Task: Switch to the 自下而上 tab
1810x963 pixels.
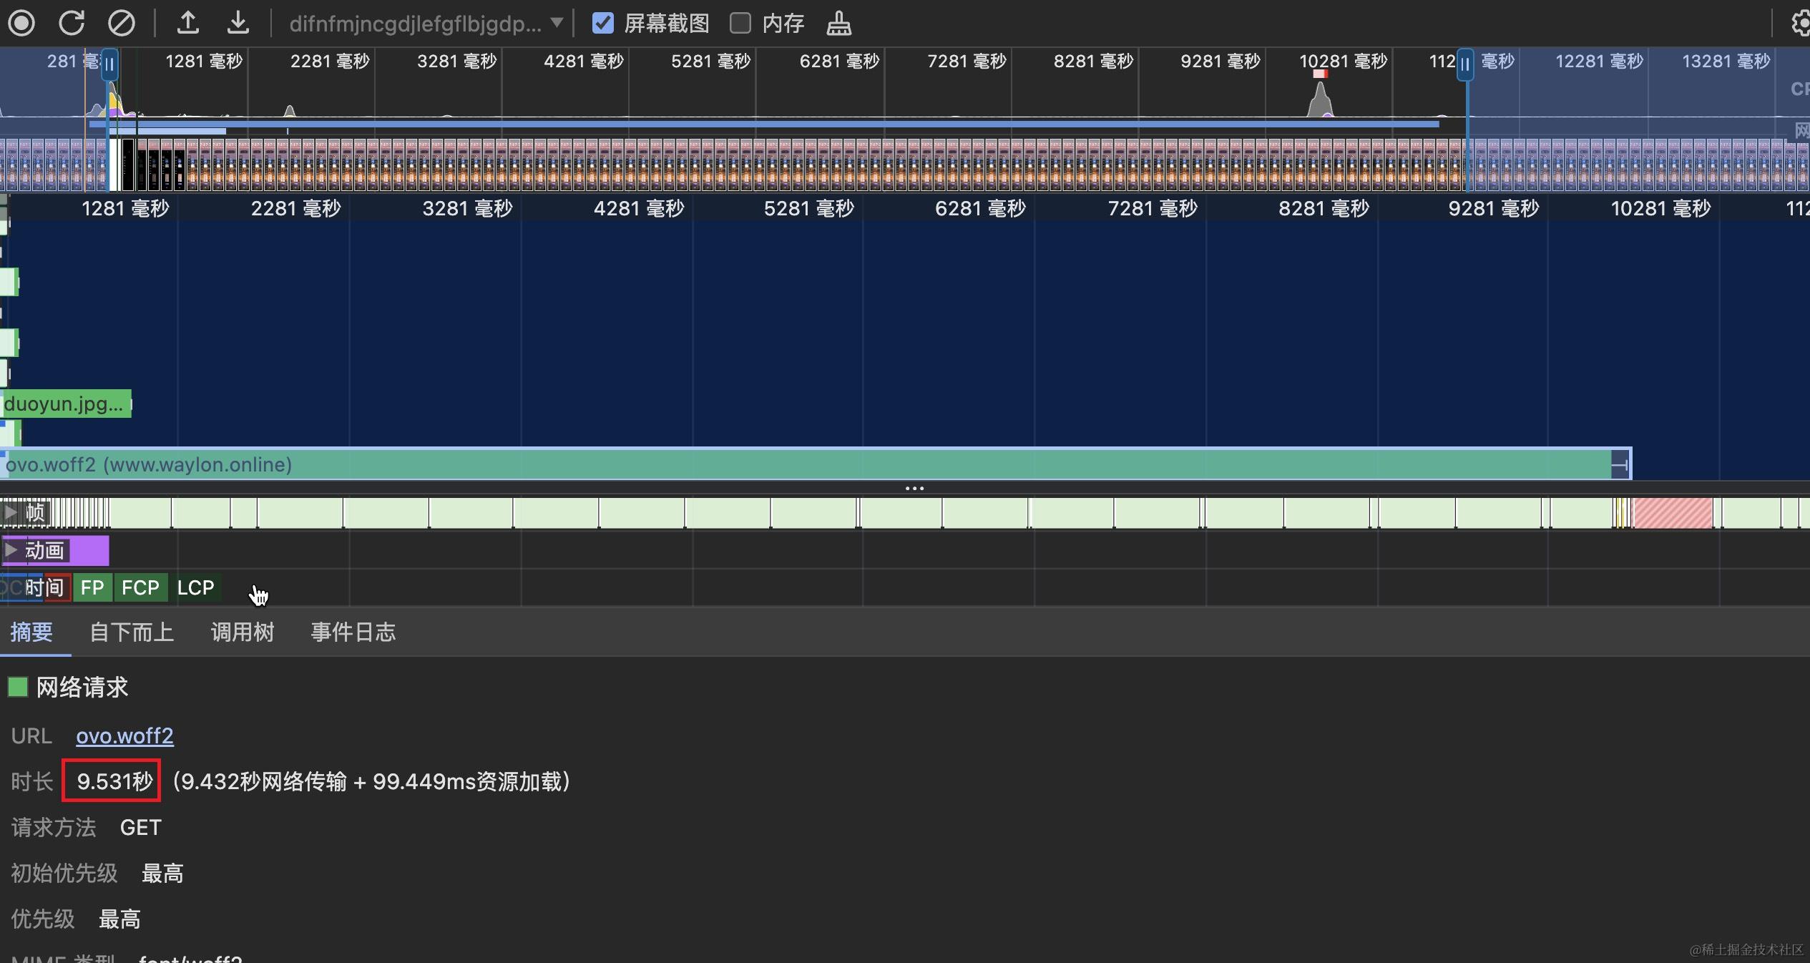Action: (132, 632)
